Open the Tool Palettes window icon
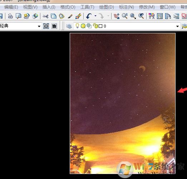187x179 pixels. [x=168, y=16]
